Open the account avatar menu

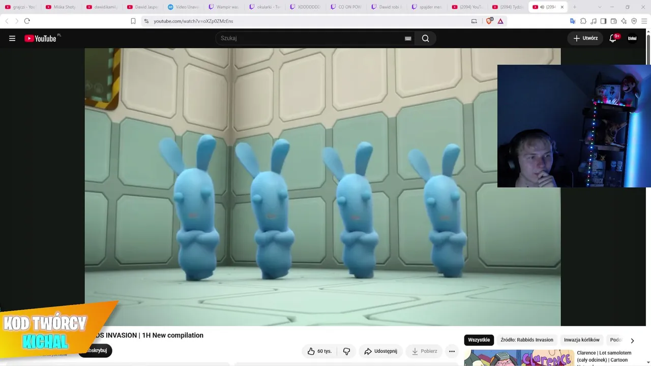pos(632,38)
